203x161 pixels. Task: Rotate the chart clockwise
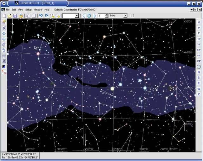pos(4,45)
